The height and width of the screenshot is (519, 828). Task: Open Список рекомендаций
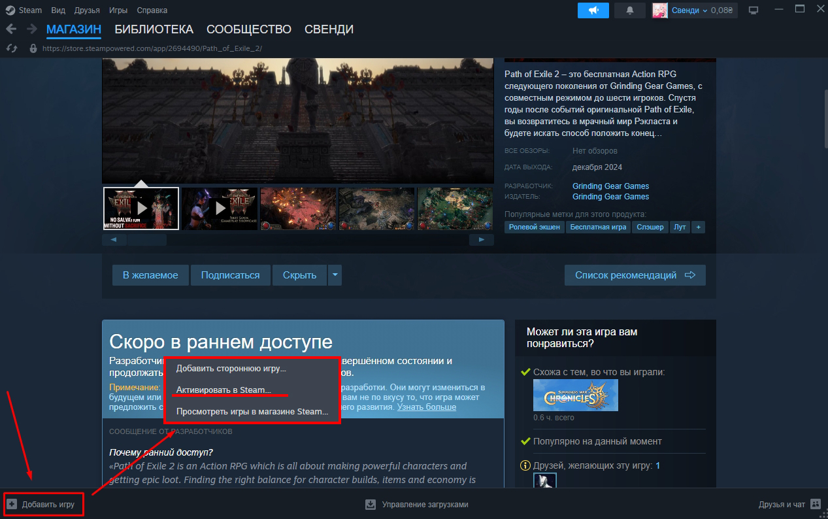tap(635, 275)
